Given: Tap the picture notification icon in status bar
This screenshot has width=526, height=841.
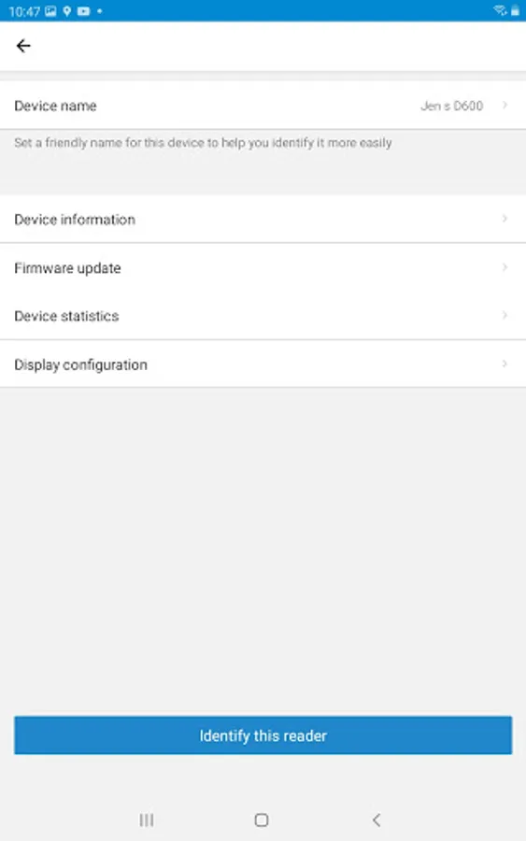Looking at the screenshot, I should click(50, 11).
